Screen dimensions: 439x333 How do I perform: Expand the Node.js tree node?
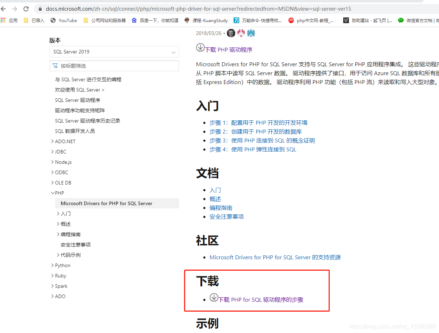[53, 162]
